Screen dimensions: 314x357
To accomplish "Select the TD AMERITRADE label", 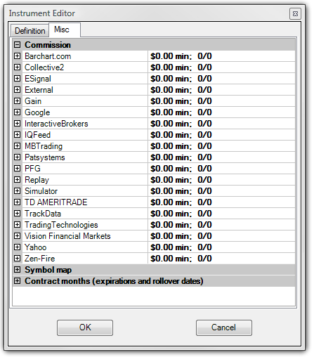I will coord(56,202).
